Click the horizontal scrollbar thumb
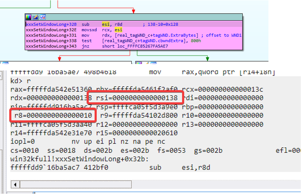Viewport: 303px width, 194px height. [x=76, y=184]
